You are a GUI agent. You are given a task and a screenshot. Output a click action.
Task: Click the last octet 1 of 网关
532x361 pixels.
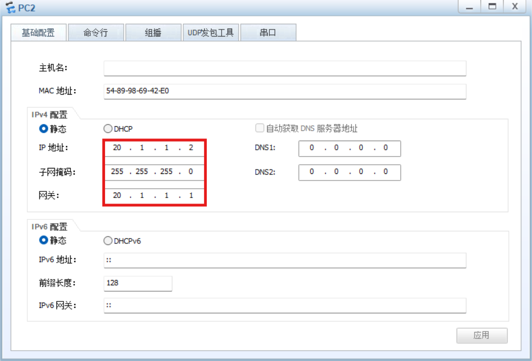pyautogui.click(x=191, y=195)
